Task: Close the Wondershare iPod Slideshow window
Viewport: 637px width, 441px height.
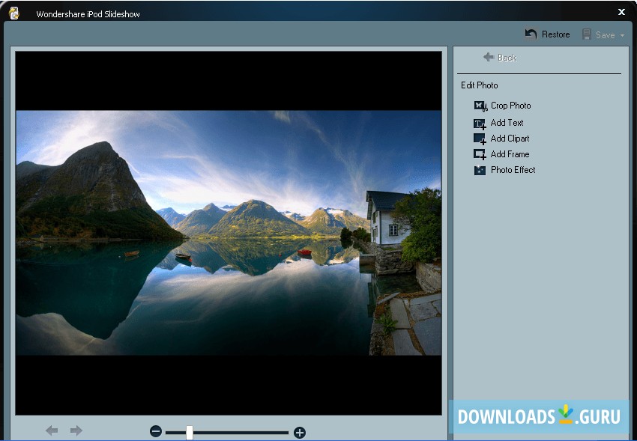Action: [621, 12]
